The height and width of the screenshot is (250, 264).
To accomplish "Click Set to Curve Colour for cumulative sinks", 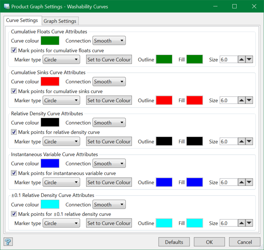I will (x=109, y=100).
